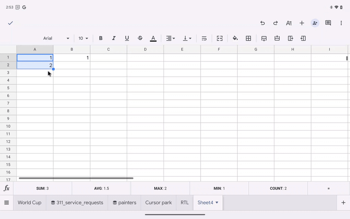
Task: Click the redo arrow icon
Action: [x=275, y=23]
